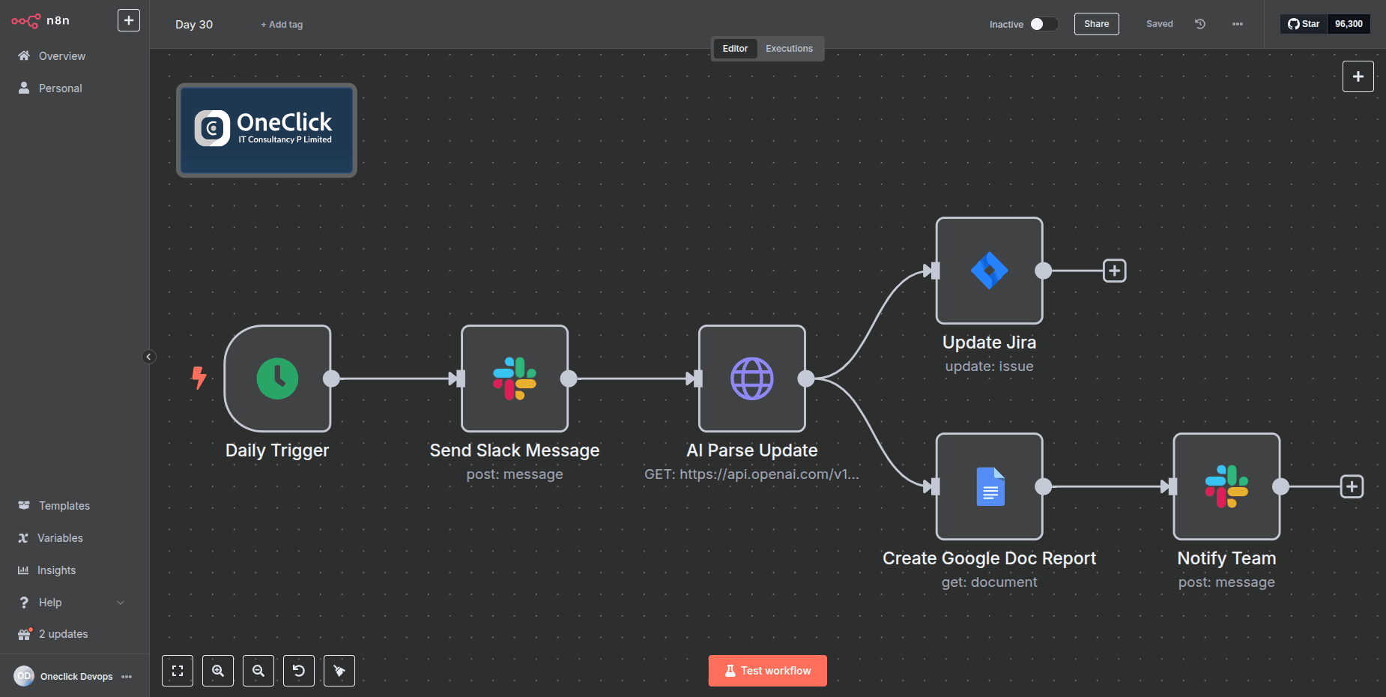Click the tidy up workflow button
Viewport: 1386px width, 697px height.
tap(339, 671)
